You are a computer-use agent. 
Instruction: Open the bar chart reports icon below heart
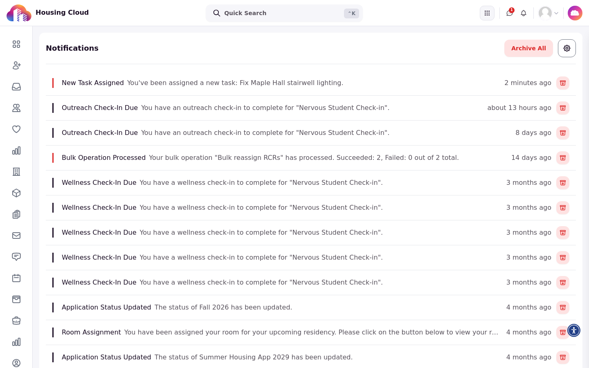pos(16,150)
